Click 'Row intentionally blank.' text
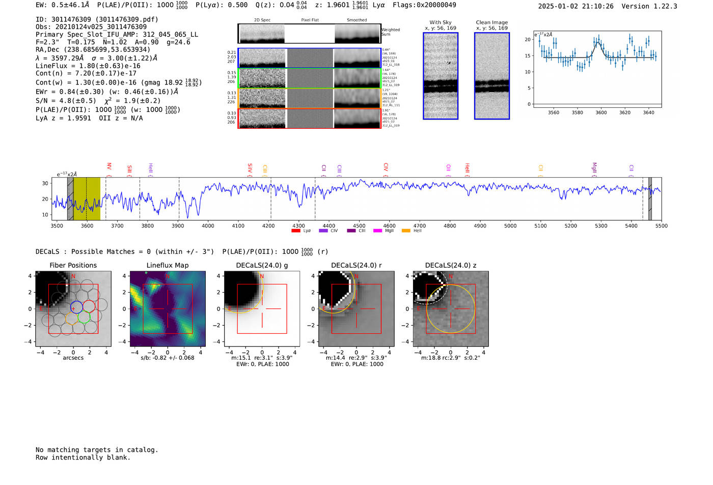This screenshot has width=713, height=485. [83, 458]
